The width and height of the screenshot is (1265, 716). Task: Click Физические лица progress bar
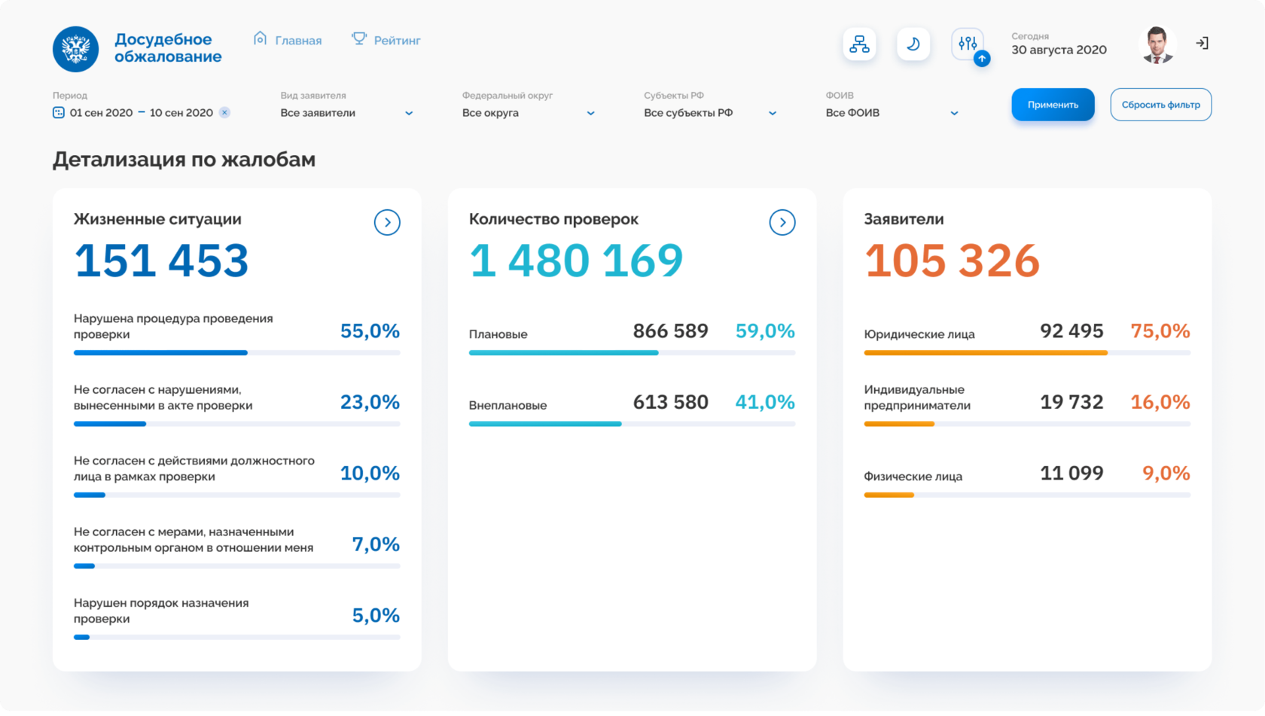point(1027,495)
